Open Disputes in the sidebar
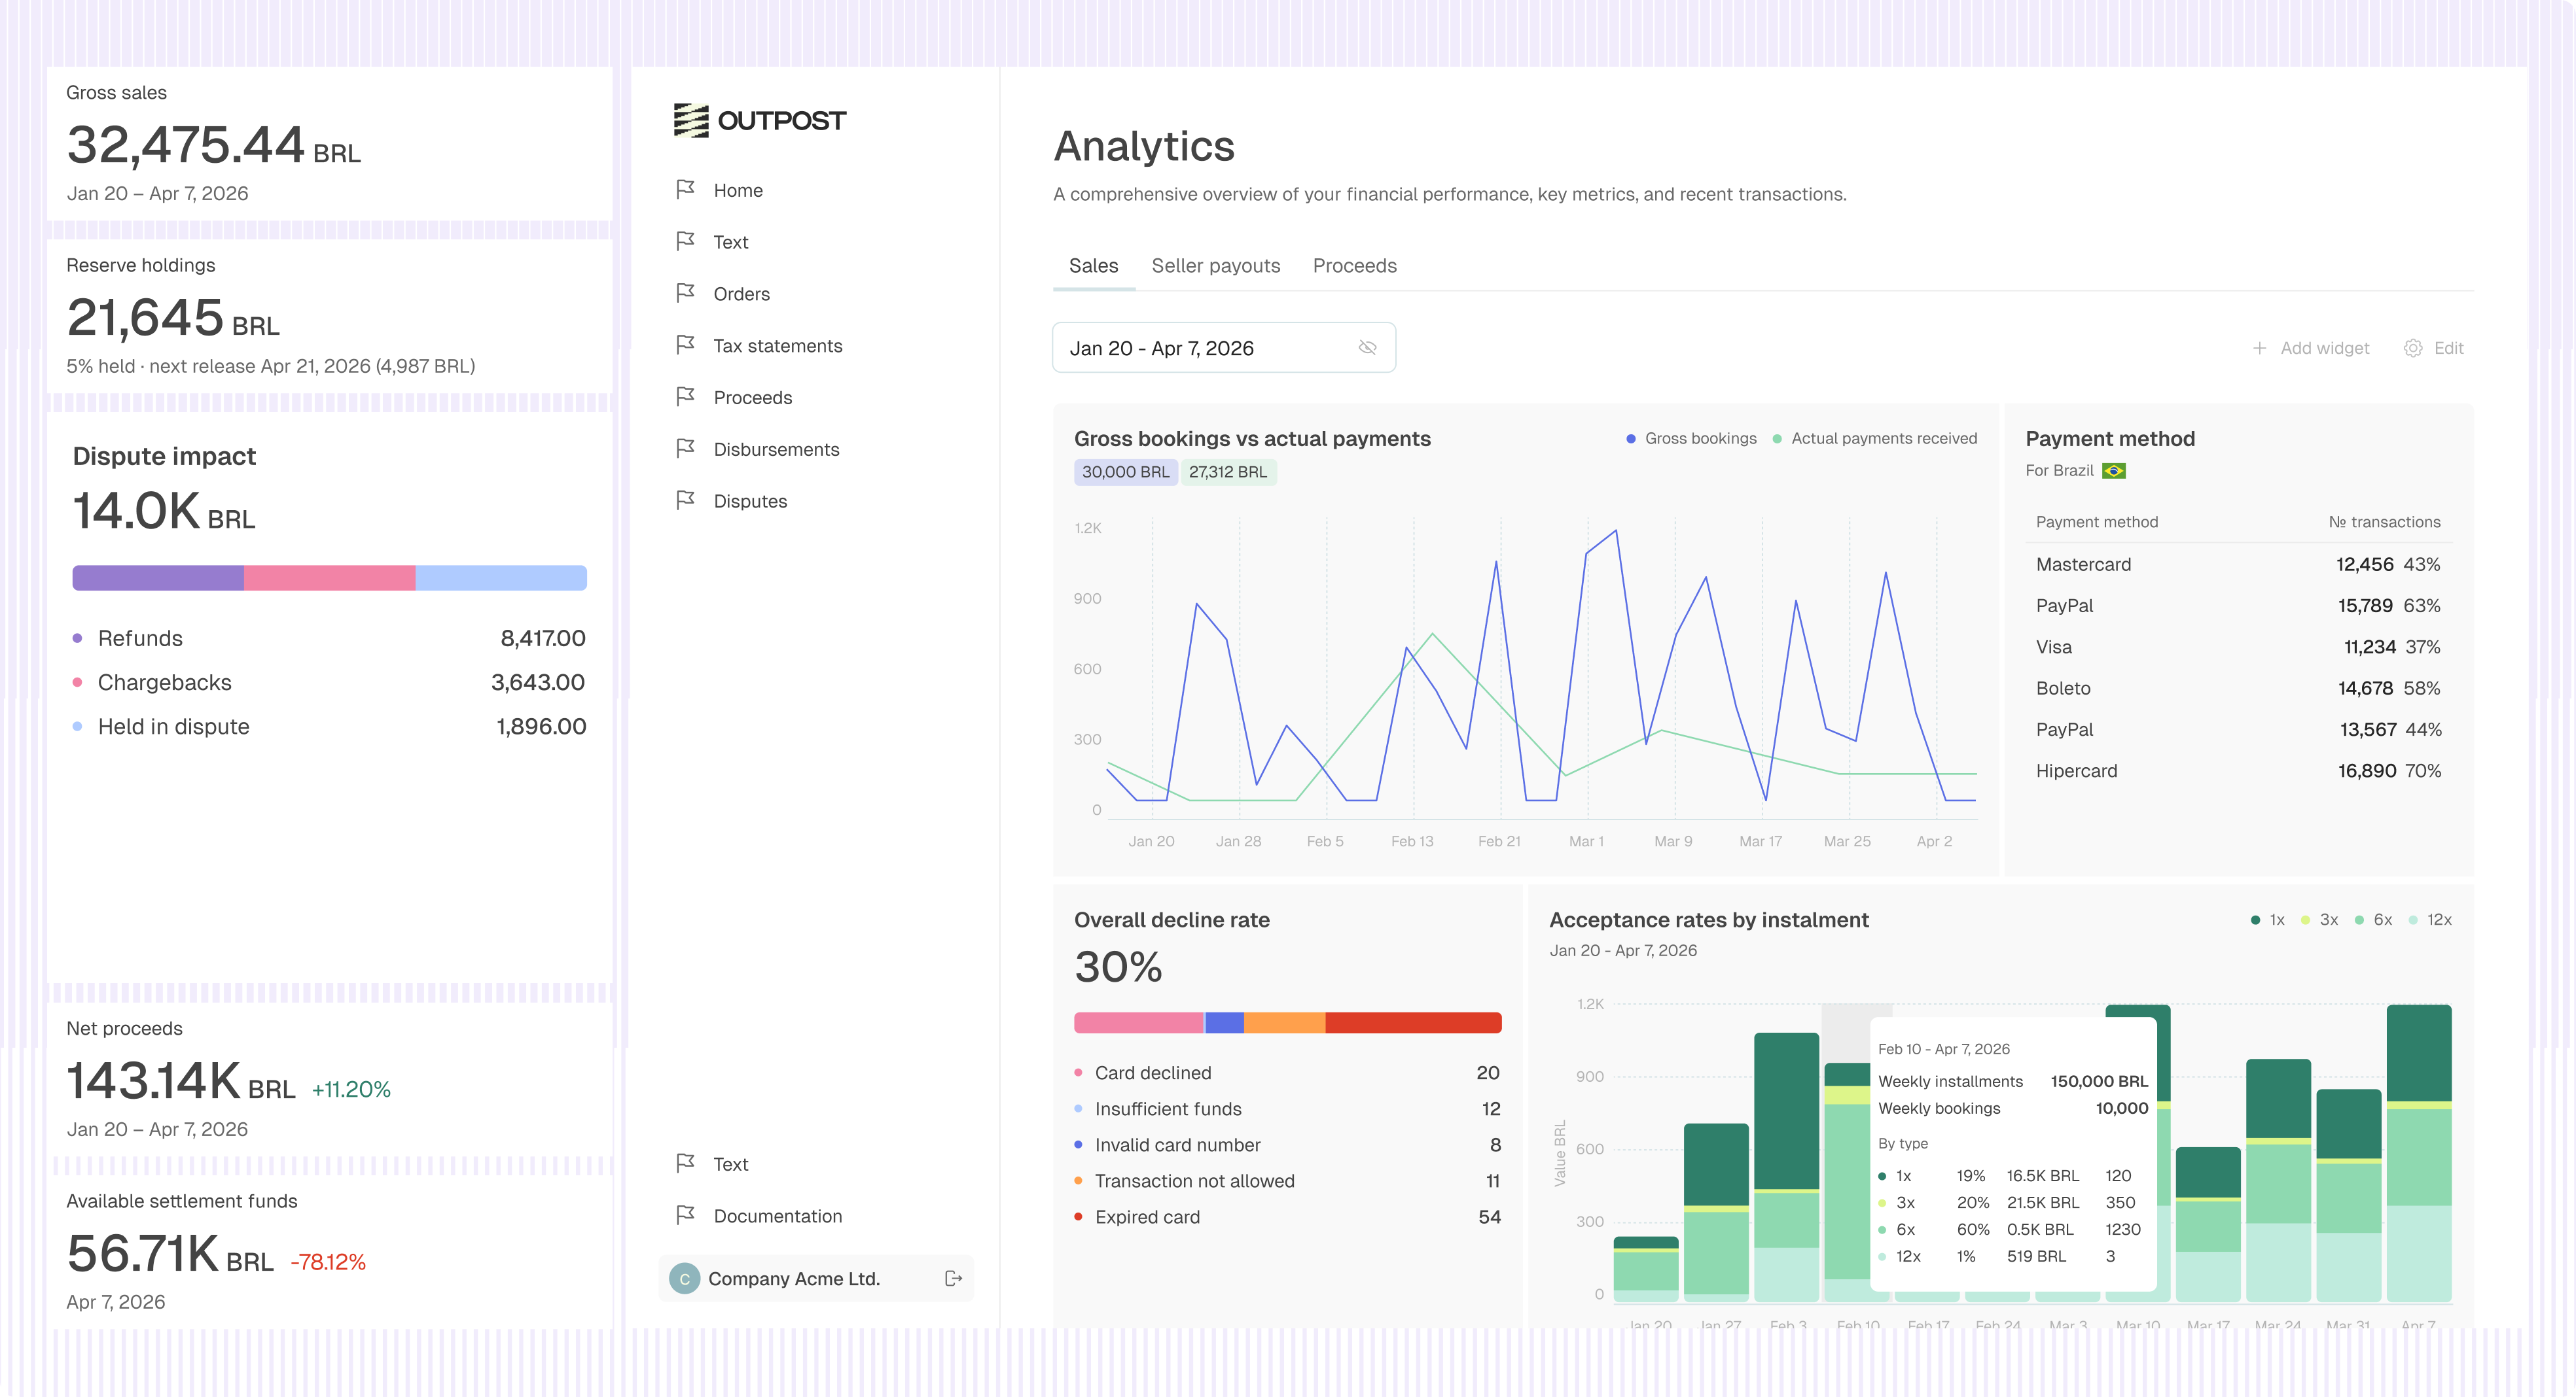The height and width of the screenshot is (1397, 2576). [x=750, y=502]
